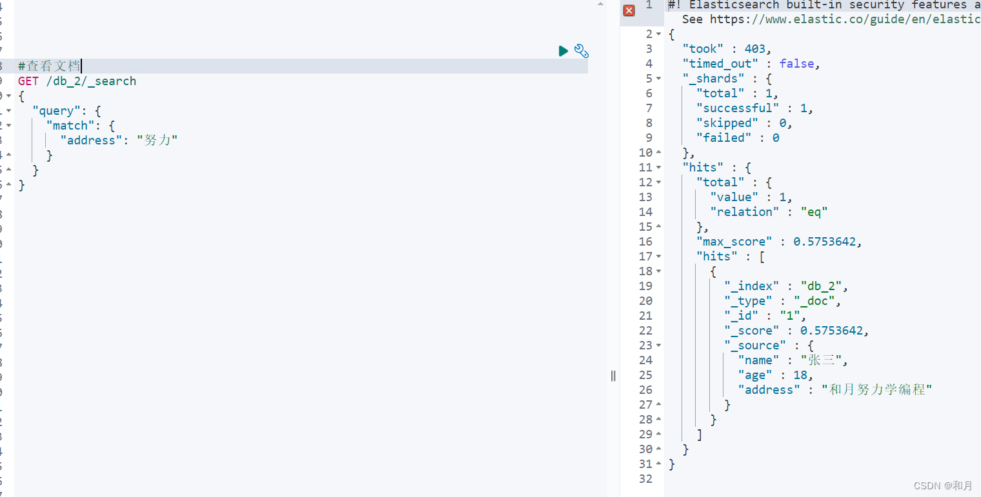This screenshot has height=497, width=981.
Task: Collapse the "_source" object on line 23
Action: 659,345
